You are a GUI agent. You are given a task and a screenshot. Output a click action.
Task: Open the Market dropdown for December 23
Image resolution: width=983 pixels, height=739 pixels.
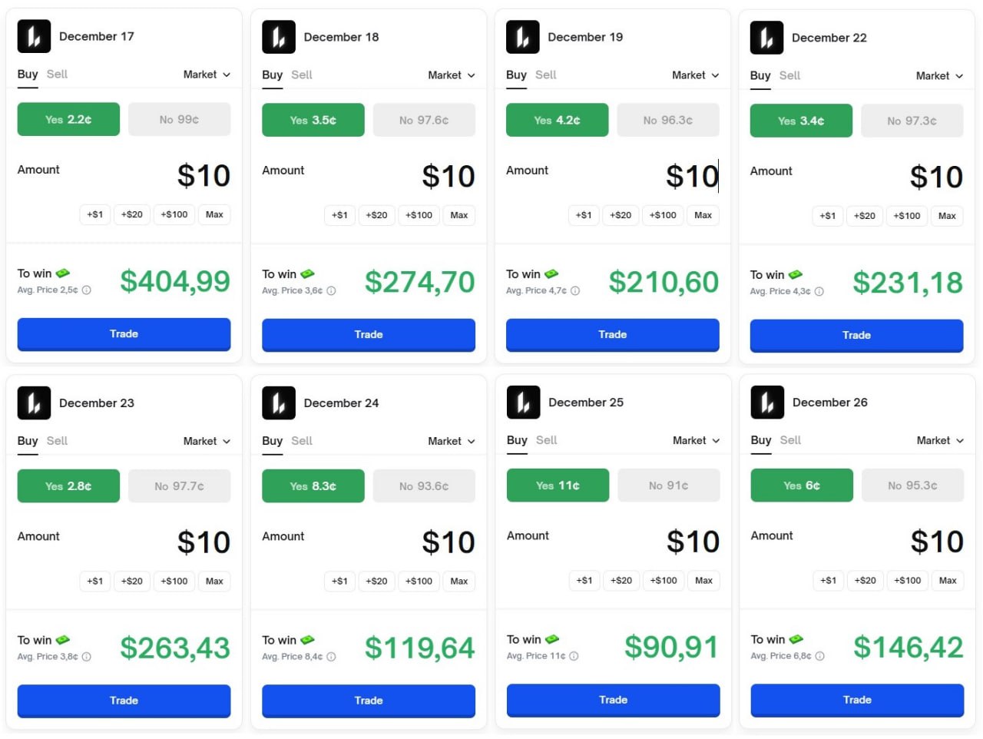point(207,441)
